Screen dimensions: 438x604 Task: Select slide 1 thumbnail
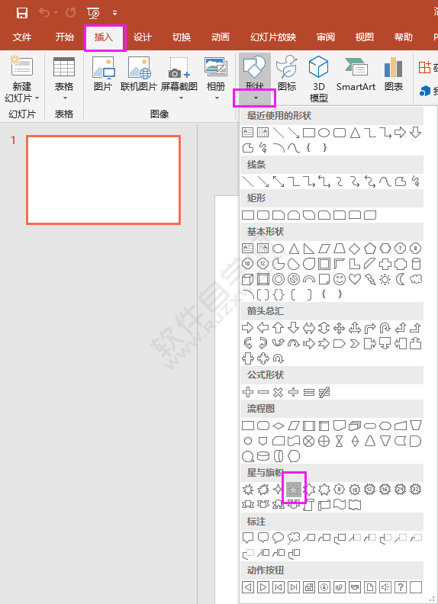click(x=103, y=180)
